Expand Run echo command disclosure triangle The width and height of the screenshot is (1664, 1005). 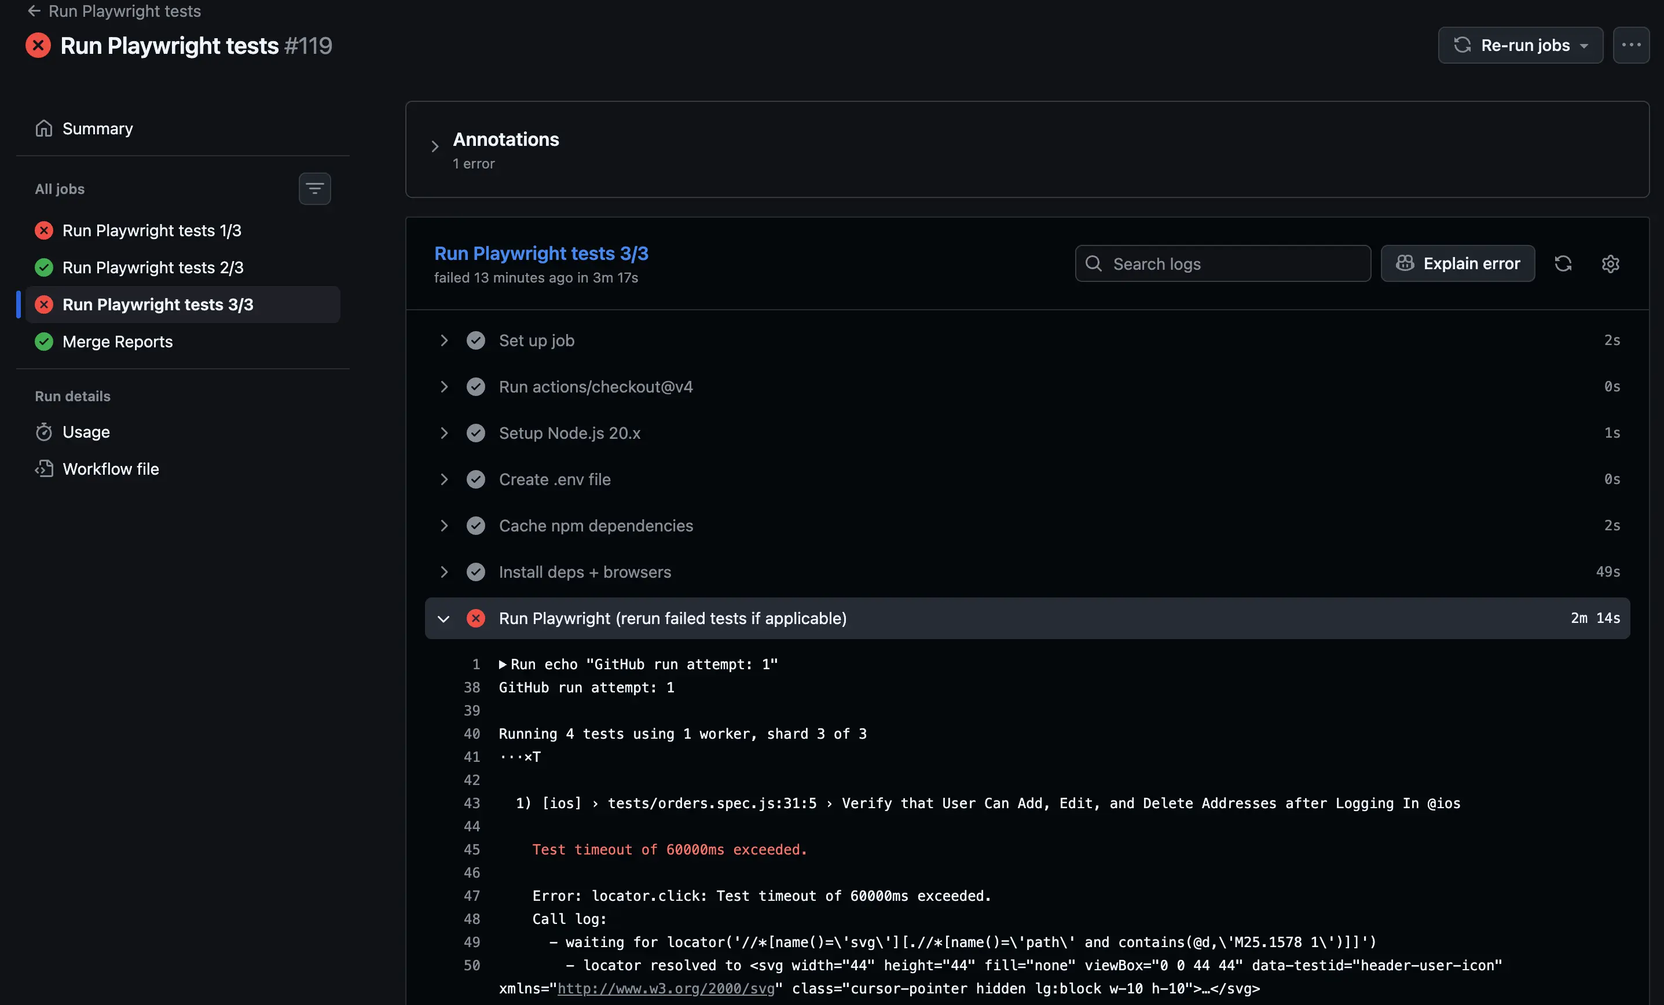[x=503, y=665]
